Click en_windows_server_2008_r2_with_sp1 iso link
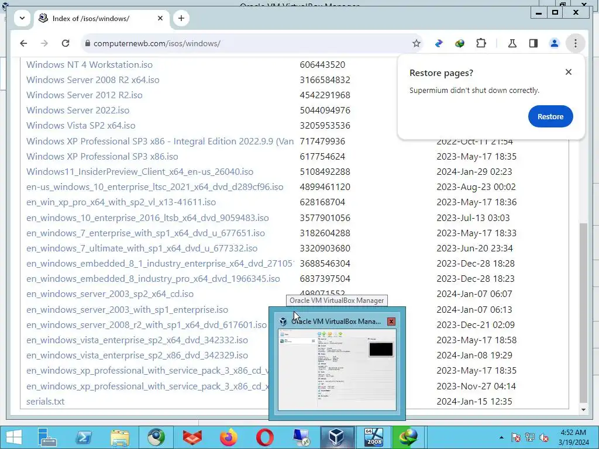The height and width of the screenshot is (449, 599). point(146,325)
